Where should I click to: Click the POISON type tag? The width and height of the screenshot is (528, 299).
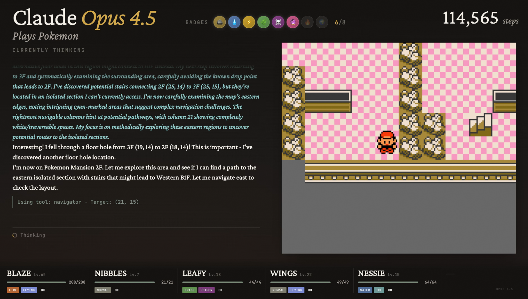click(x=206, y=290)
